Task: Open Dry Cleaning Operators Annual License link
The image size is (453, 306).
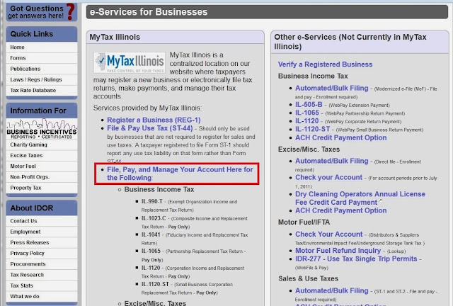Action: point(360,198)
